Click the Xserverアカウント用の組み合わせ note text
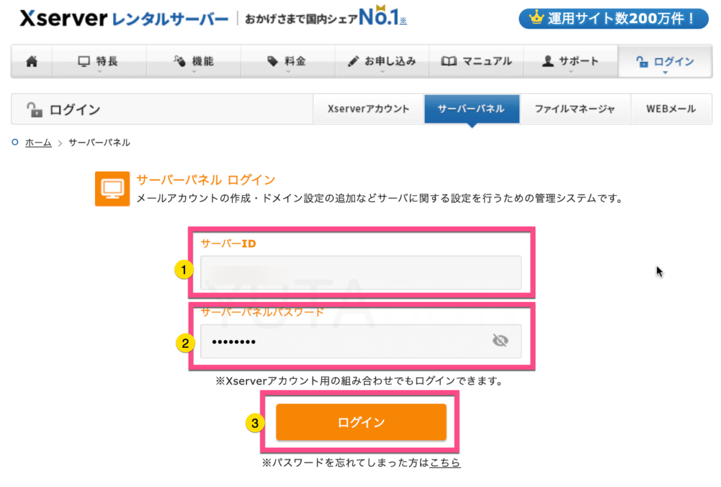 coord(359,381)
